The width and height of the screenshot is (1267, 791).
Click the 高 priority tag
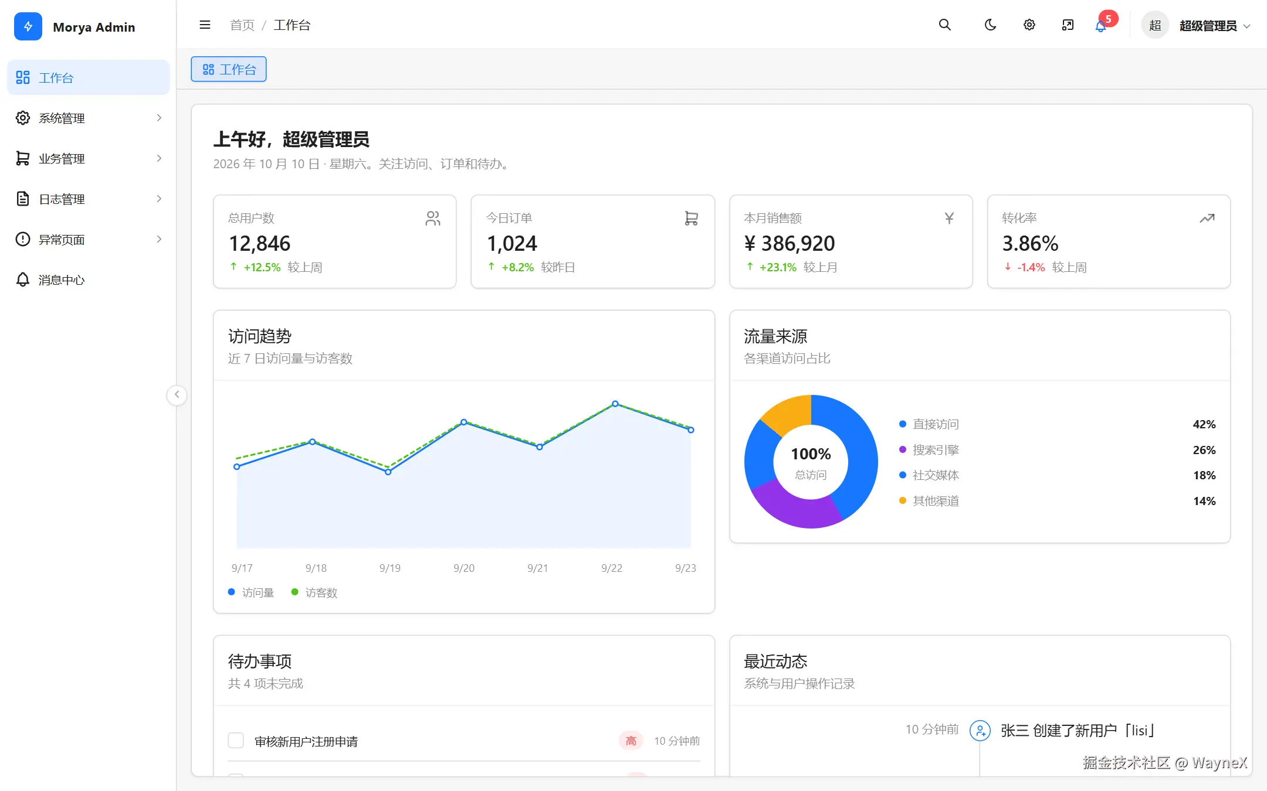(x=631, y=741)
